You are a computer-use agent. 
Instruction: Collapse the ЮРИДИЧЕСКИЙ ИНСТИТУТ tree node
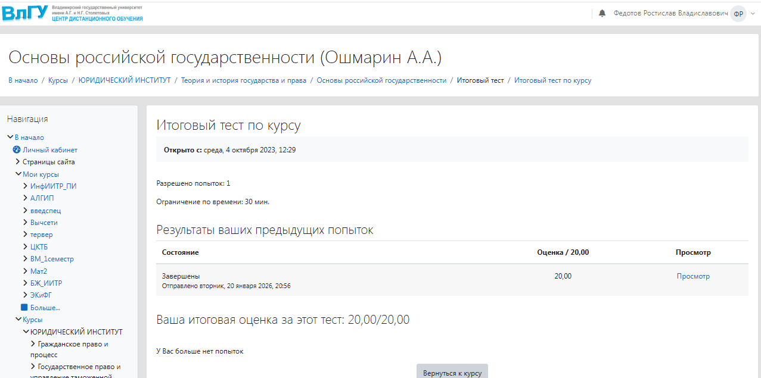click(x=26, y=332)
